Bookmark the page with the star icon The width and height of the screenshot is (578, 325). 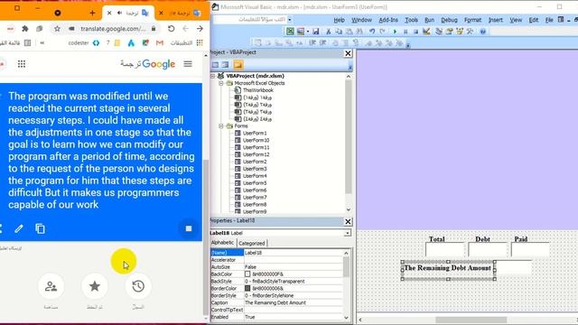click(57, 28)
